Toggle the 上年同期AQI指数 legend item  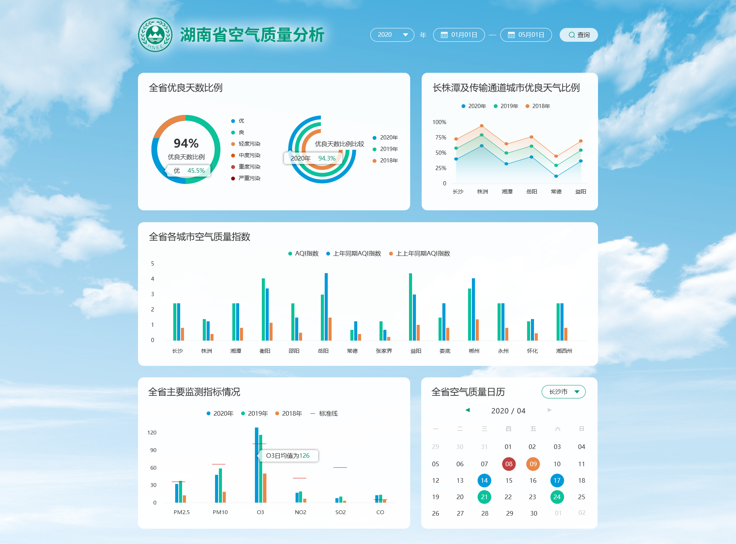point(353,254)
